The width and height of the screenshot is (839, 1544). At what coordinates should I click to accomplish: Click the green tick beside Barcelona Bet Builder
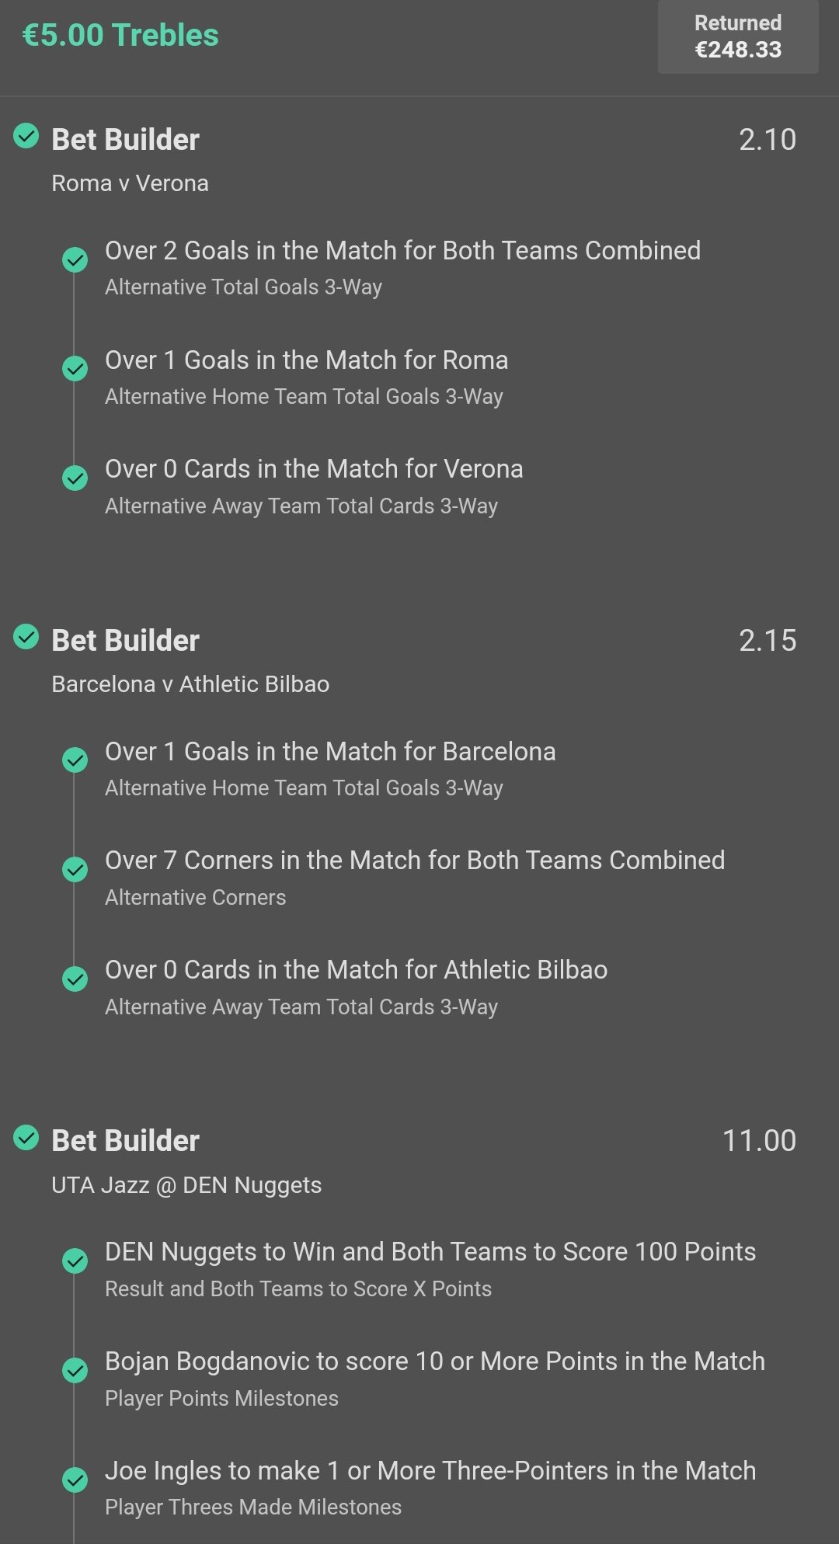pos(26,637)
